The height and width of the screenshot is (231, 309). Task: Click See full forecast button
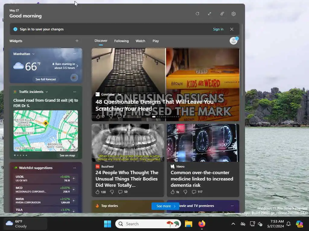coord(46,79)
